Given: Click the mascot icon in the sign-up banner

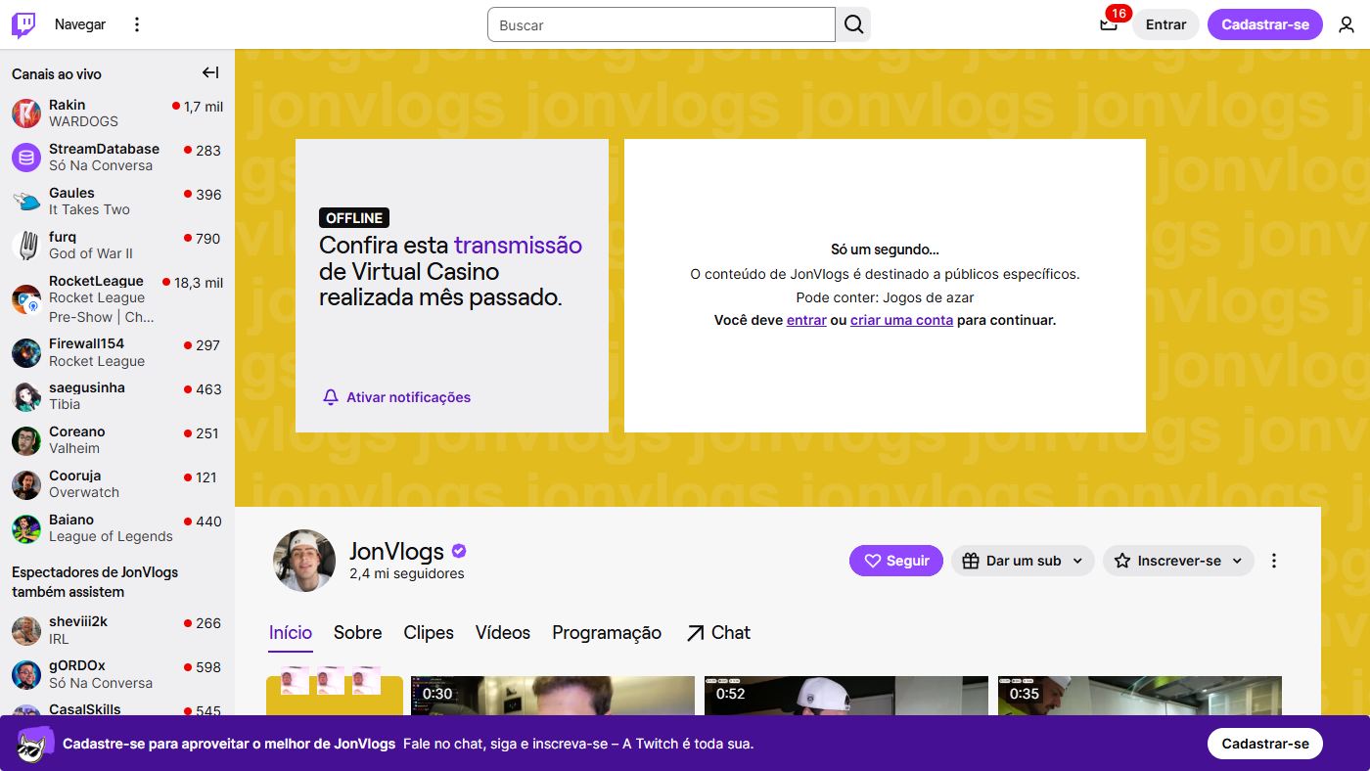Looking at the screenshot, I should coord(35,744).
